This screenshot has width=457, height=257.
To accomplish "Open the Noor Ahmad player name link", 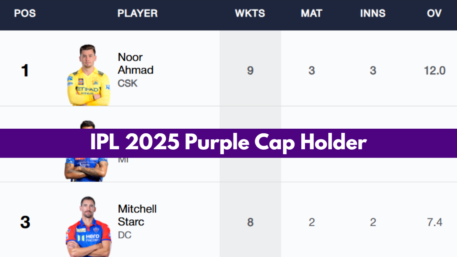I will [130, 64].
